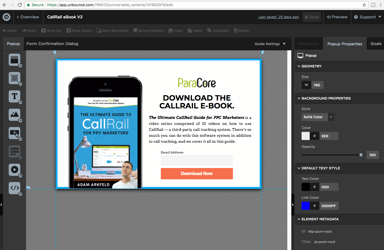
Task: Click the background color hex field EEE
Action: (x=329, y=136)
